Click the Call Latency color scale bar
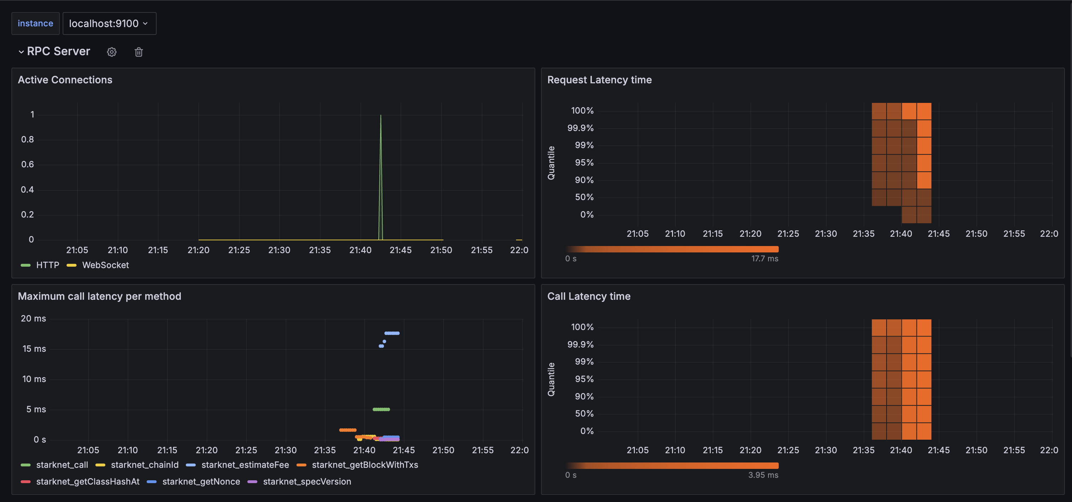This screenshot has width=1072, height=502. click(672, 466)
